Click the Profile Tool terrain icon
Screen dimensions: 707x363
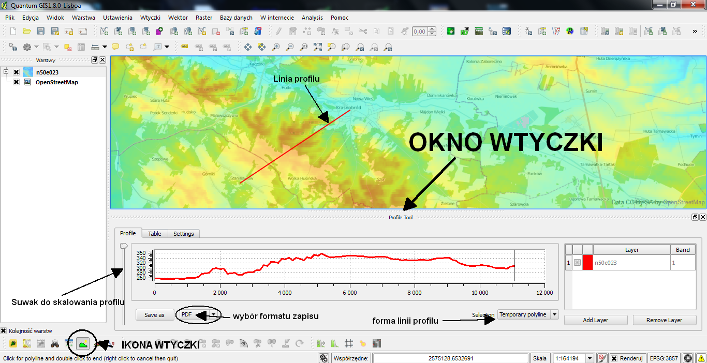[x=82, y=343]
